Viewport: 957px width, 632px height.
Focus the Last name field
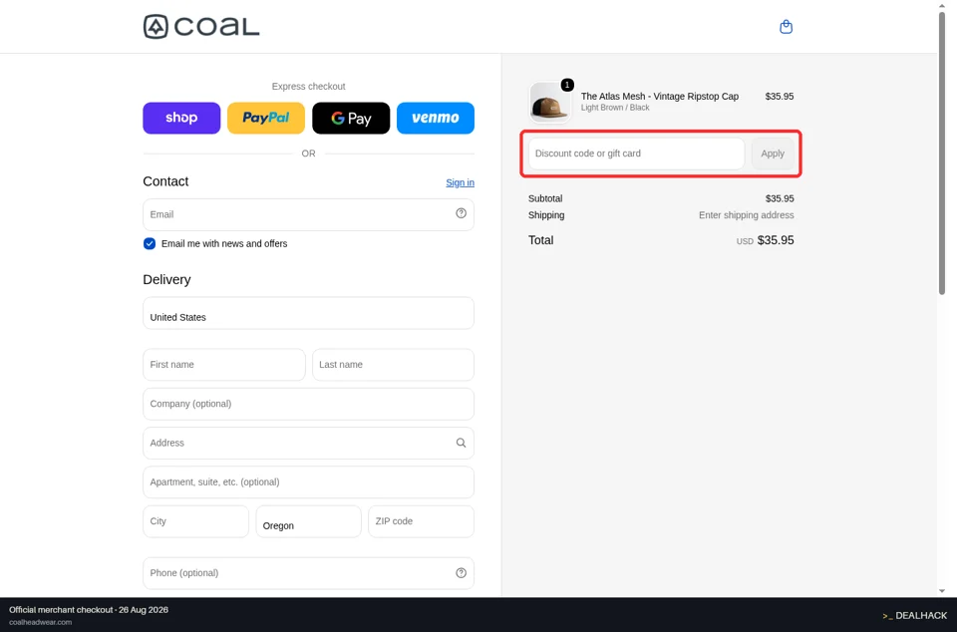click(393, 365)
